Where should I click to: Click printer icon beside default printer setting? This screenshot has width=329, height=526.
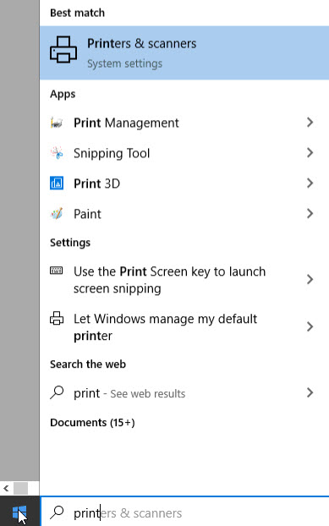click(x=57, y=318)
